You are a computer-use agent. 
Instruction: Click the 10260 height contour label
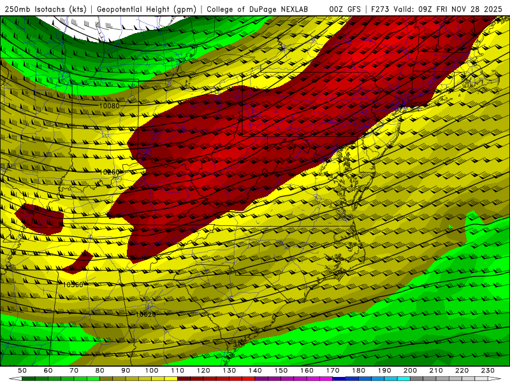pyautogui.click(x=109, y=172)
